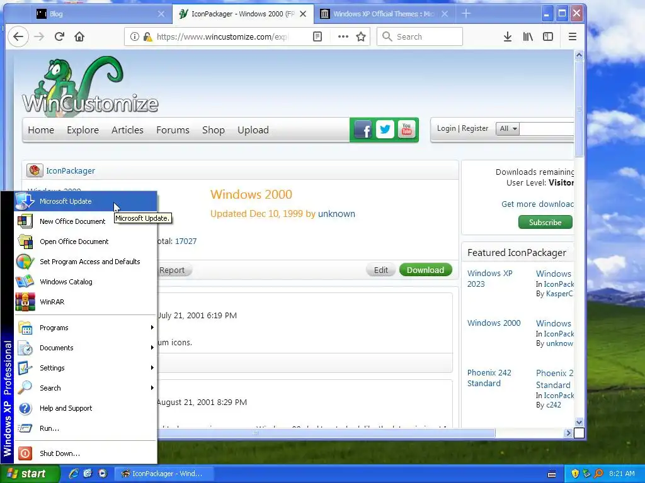Open Help and Support from Start menu

coord(86,408)
